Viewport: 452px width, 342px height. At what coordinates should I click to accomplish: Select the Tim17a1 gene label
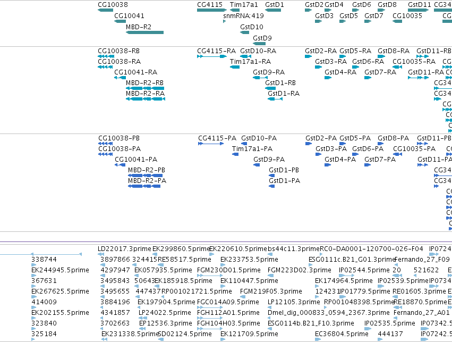[x=244, y=5]
